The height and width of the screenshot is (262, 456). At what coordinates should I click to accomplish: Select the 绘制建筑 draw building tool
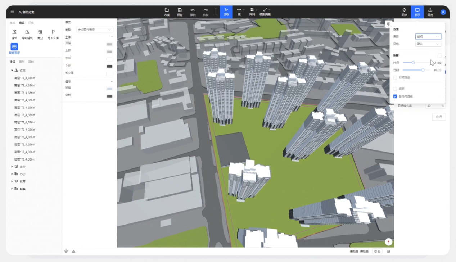(x=27, y=32)
